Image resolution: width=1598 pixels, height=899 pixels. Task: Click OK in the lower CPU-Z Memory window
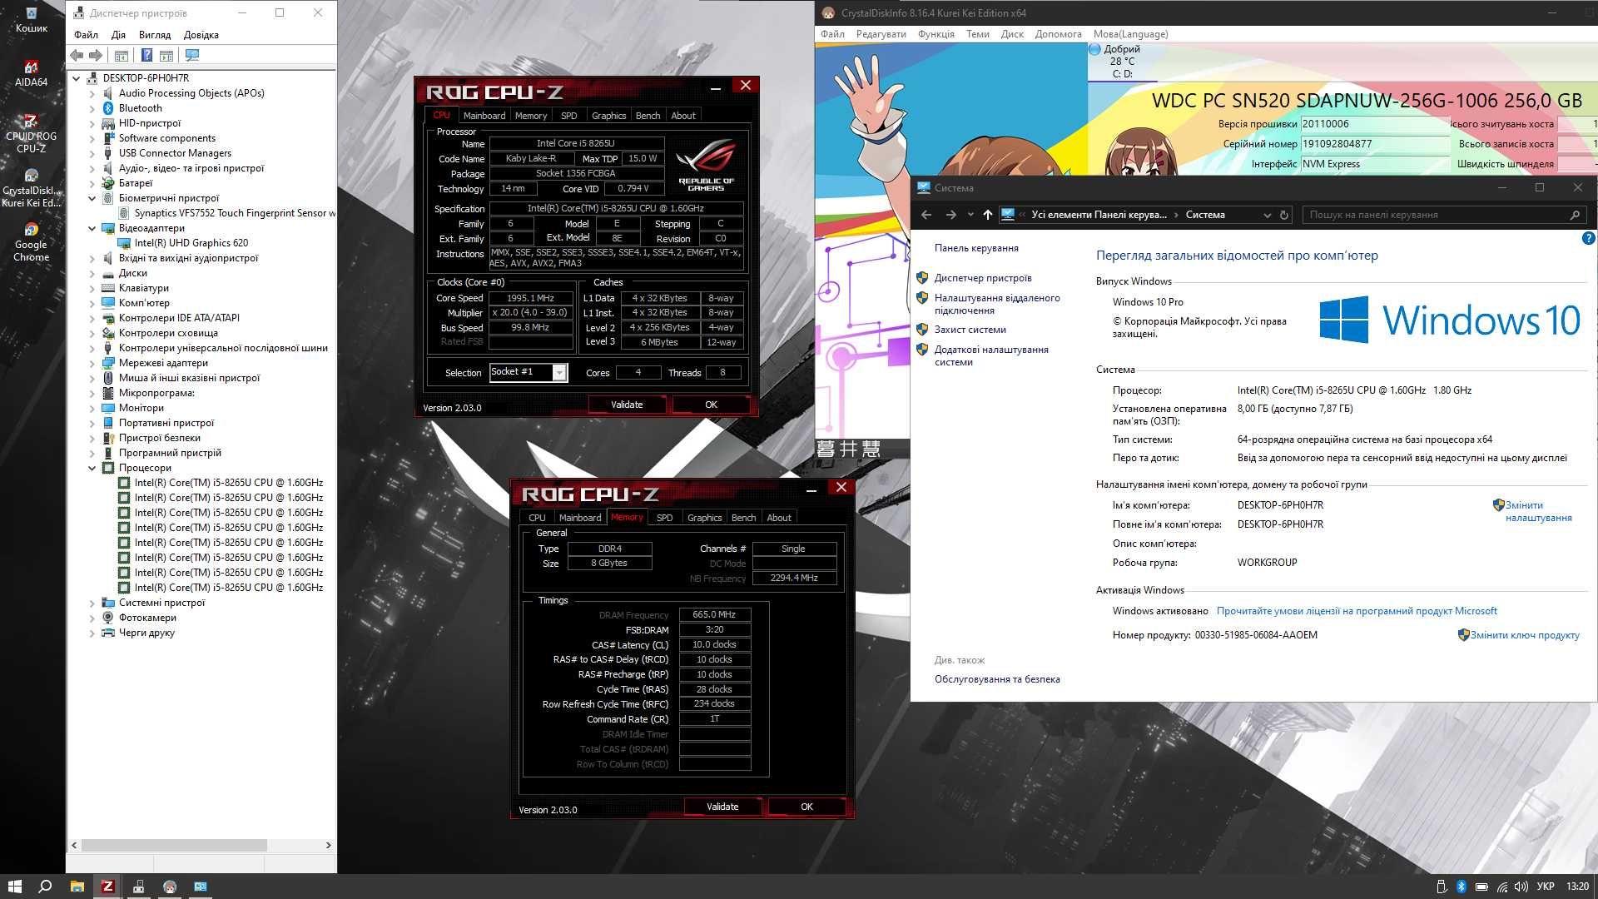(806, 807)
